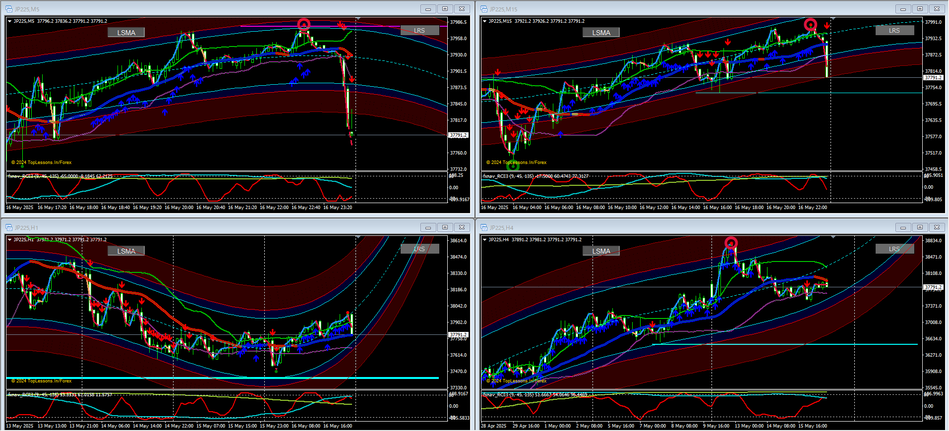This screenshot has width=949, height=431.
Task: Minimize the JP225,M15 chart window
Action: click(903, 9)
